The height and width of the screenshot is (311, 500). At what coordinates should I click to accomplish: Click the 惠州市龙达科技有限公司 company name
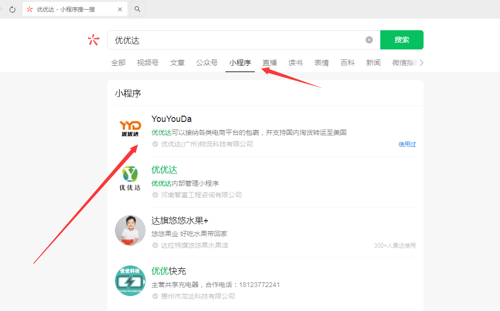point(198,296)
